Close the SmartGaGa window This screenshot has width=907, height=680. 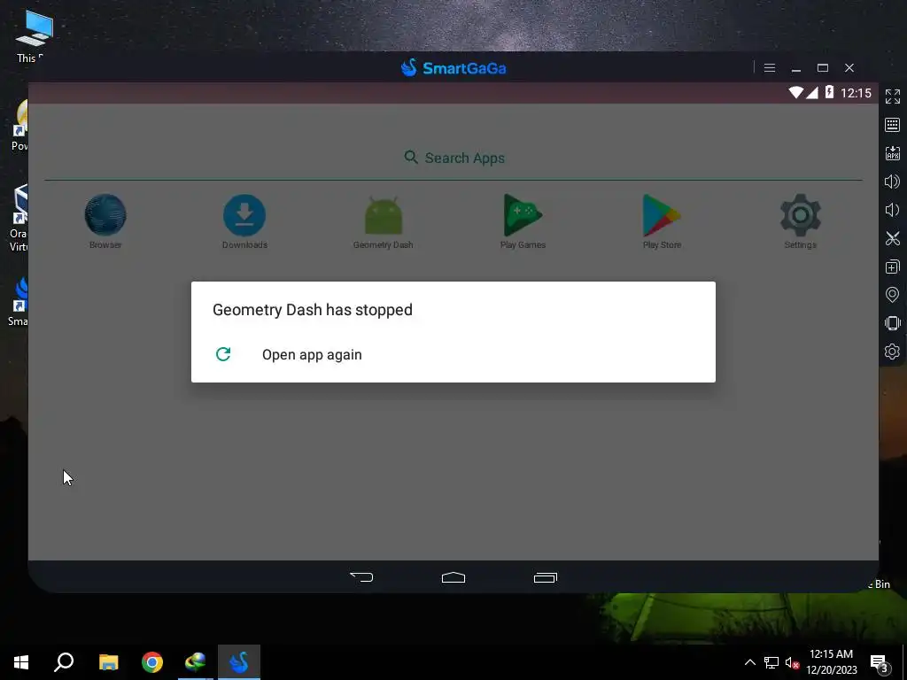849,68
